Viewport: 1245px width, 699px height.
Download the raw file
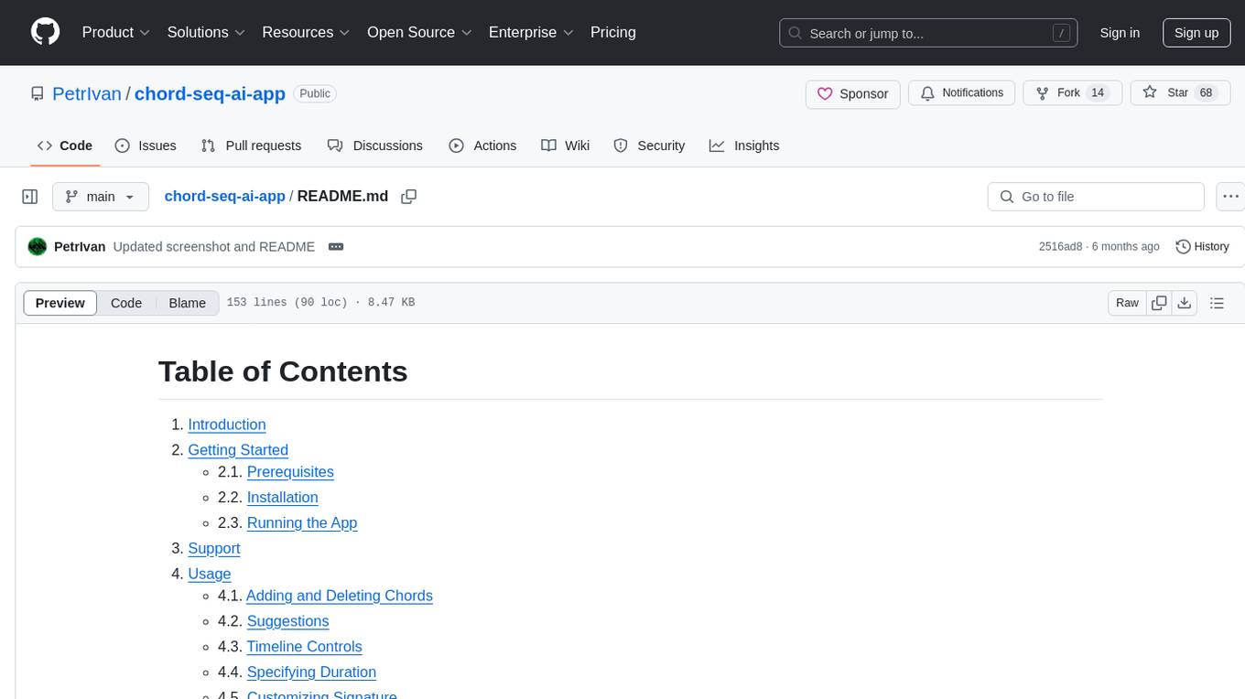click(x=1184, y=303)
